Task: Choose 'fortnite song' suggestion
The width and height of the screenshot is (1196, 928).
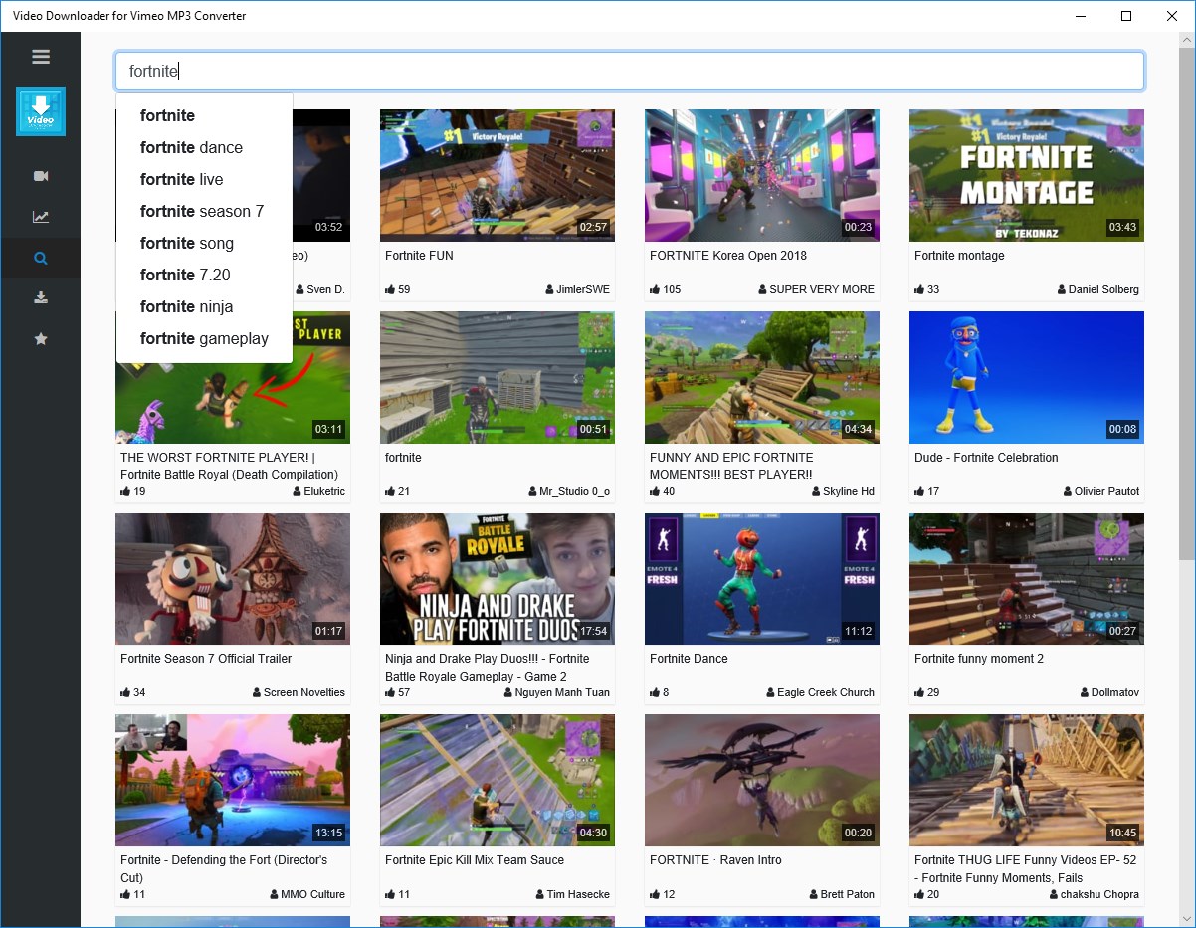Action: point(205,243)
